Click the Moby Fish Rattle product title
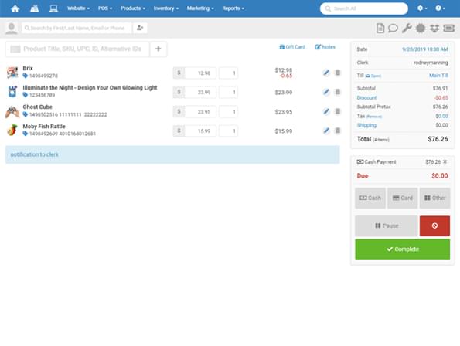This screenshot has height=346, width=460. pos(44,127)
